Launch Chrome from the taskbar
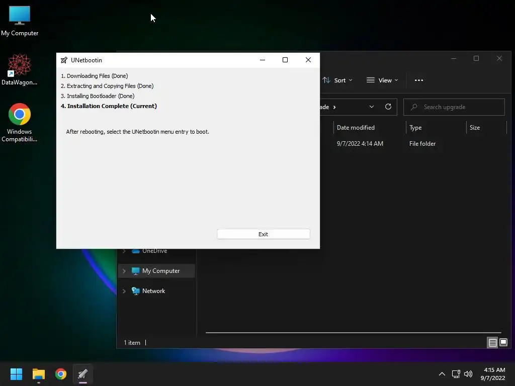 coord(61,374)
